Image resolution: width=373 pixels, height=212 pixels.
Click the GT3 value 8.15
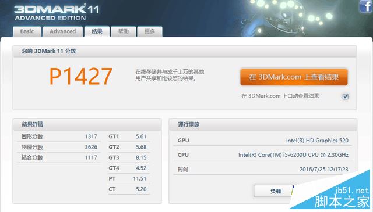pos(141,157)
